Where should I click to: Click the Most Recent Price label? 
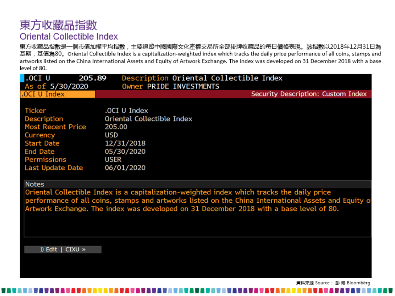point(55,127)
